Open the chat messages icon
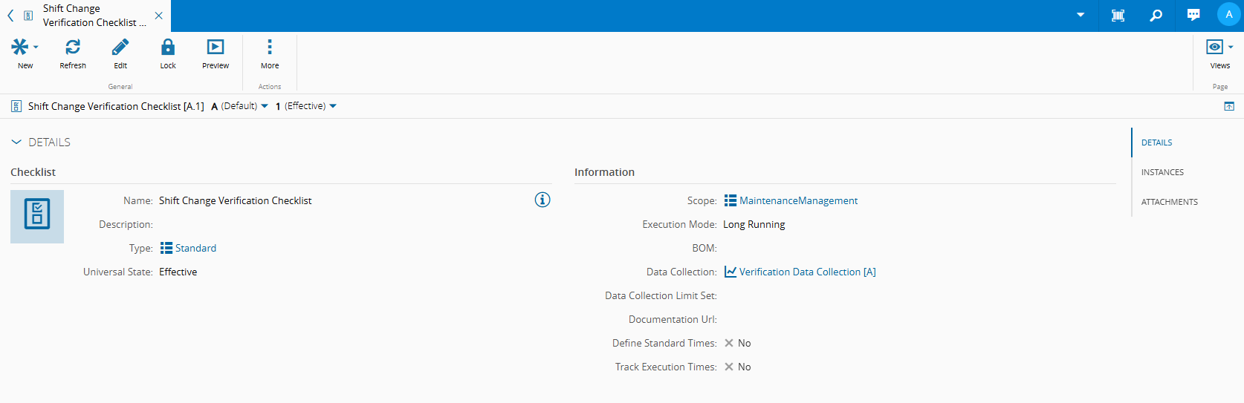1244x403 pixels. [1193, 16]
